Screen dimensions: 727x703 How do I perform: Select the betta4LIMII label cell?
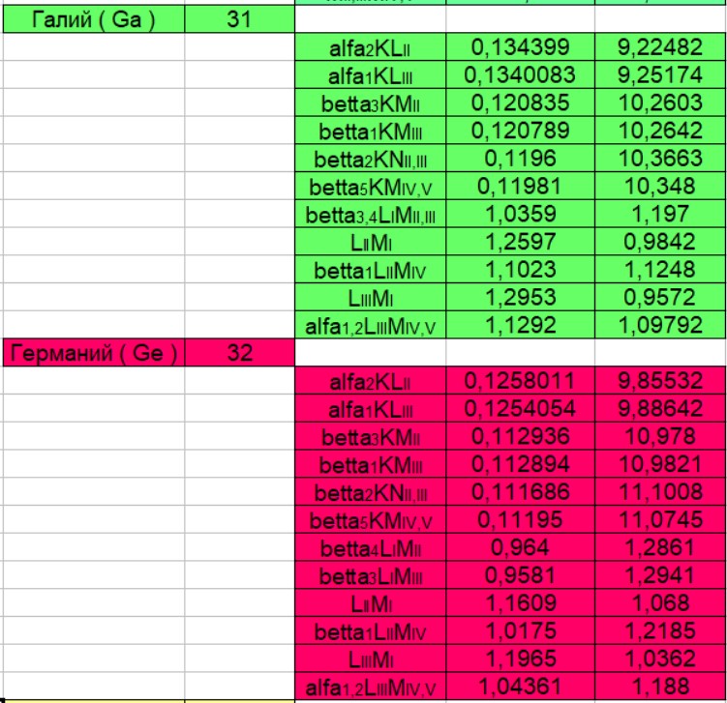click(x=370, y=548)
